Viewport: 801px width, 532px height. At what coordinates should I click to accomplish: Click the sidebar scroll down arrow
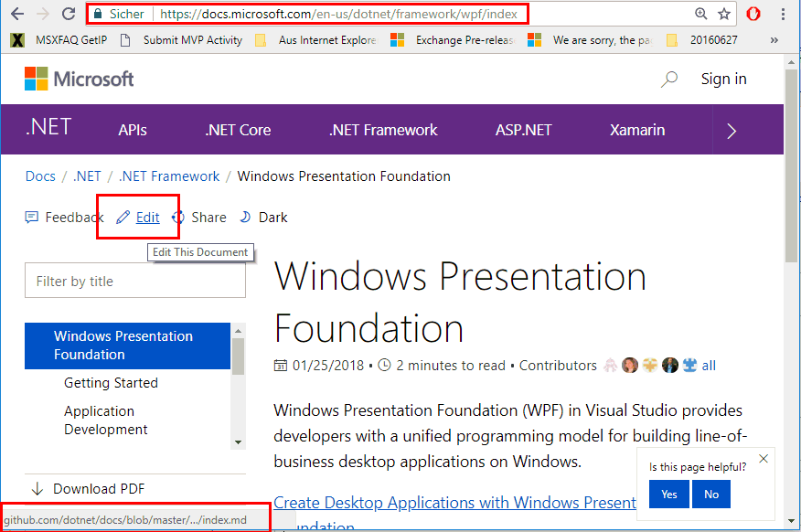coord(238,442)
